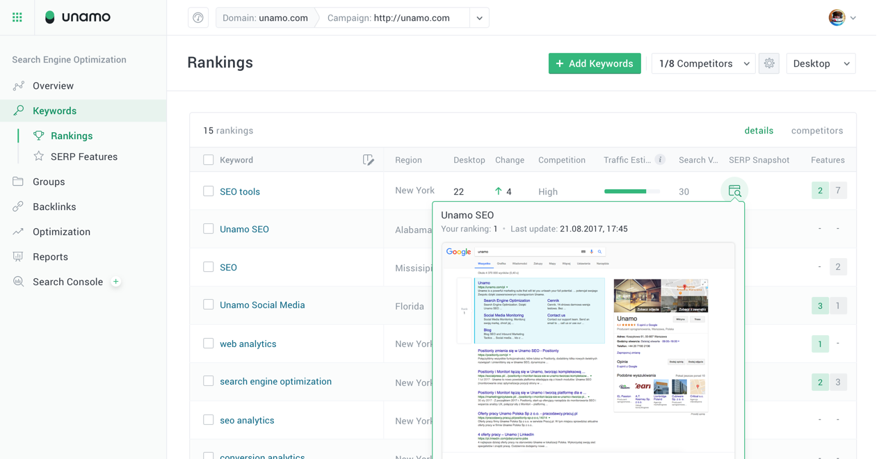Click the Unamo Social Media features count 3
The height and width of the screenshot is (459, 879).
coord(820,305)
